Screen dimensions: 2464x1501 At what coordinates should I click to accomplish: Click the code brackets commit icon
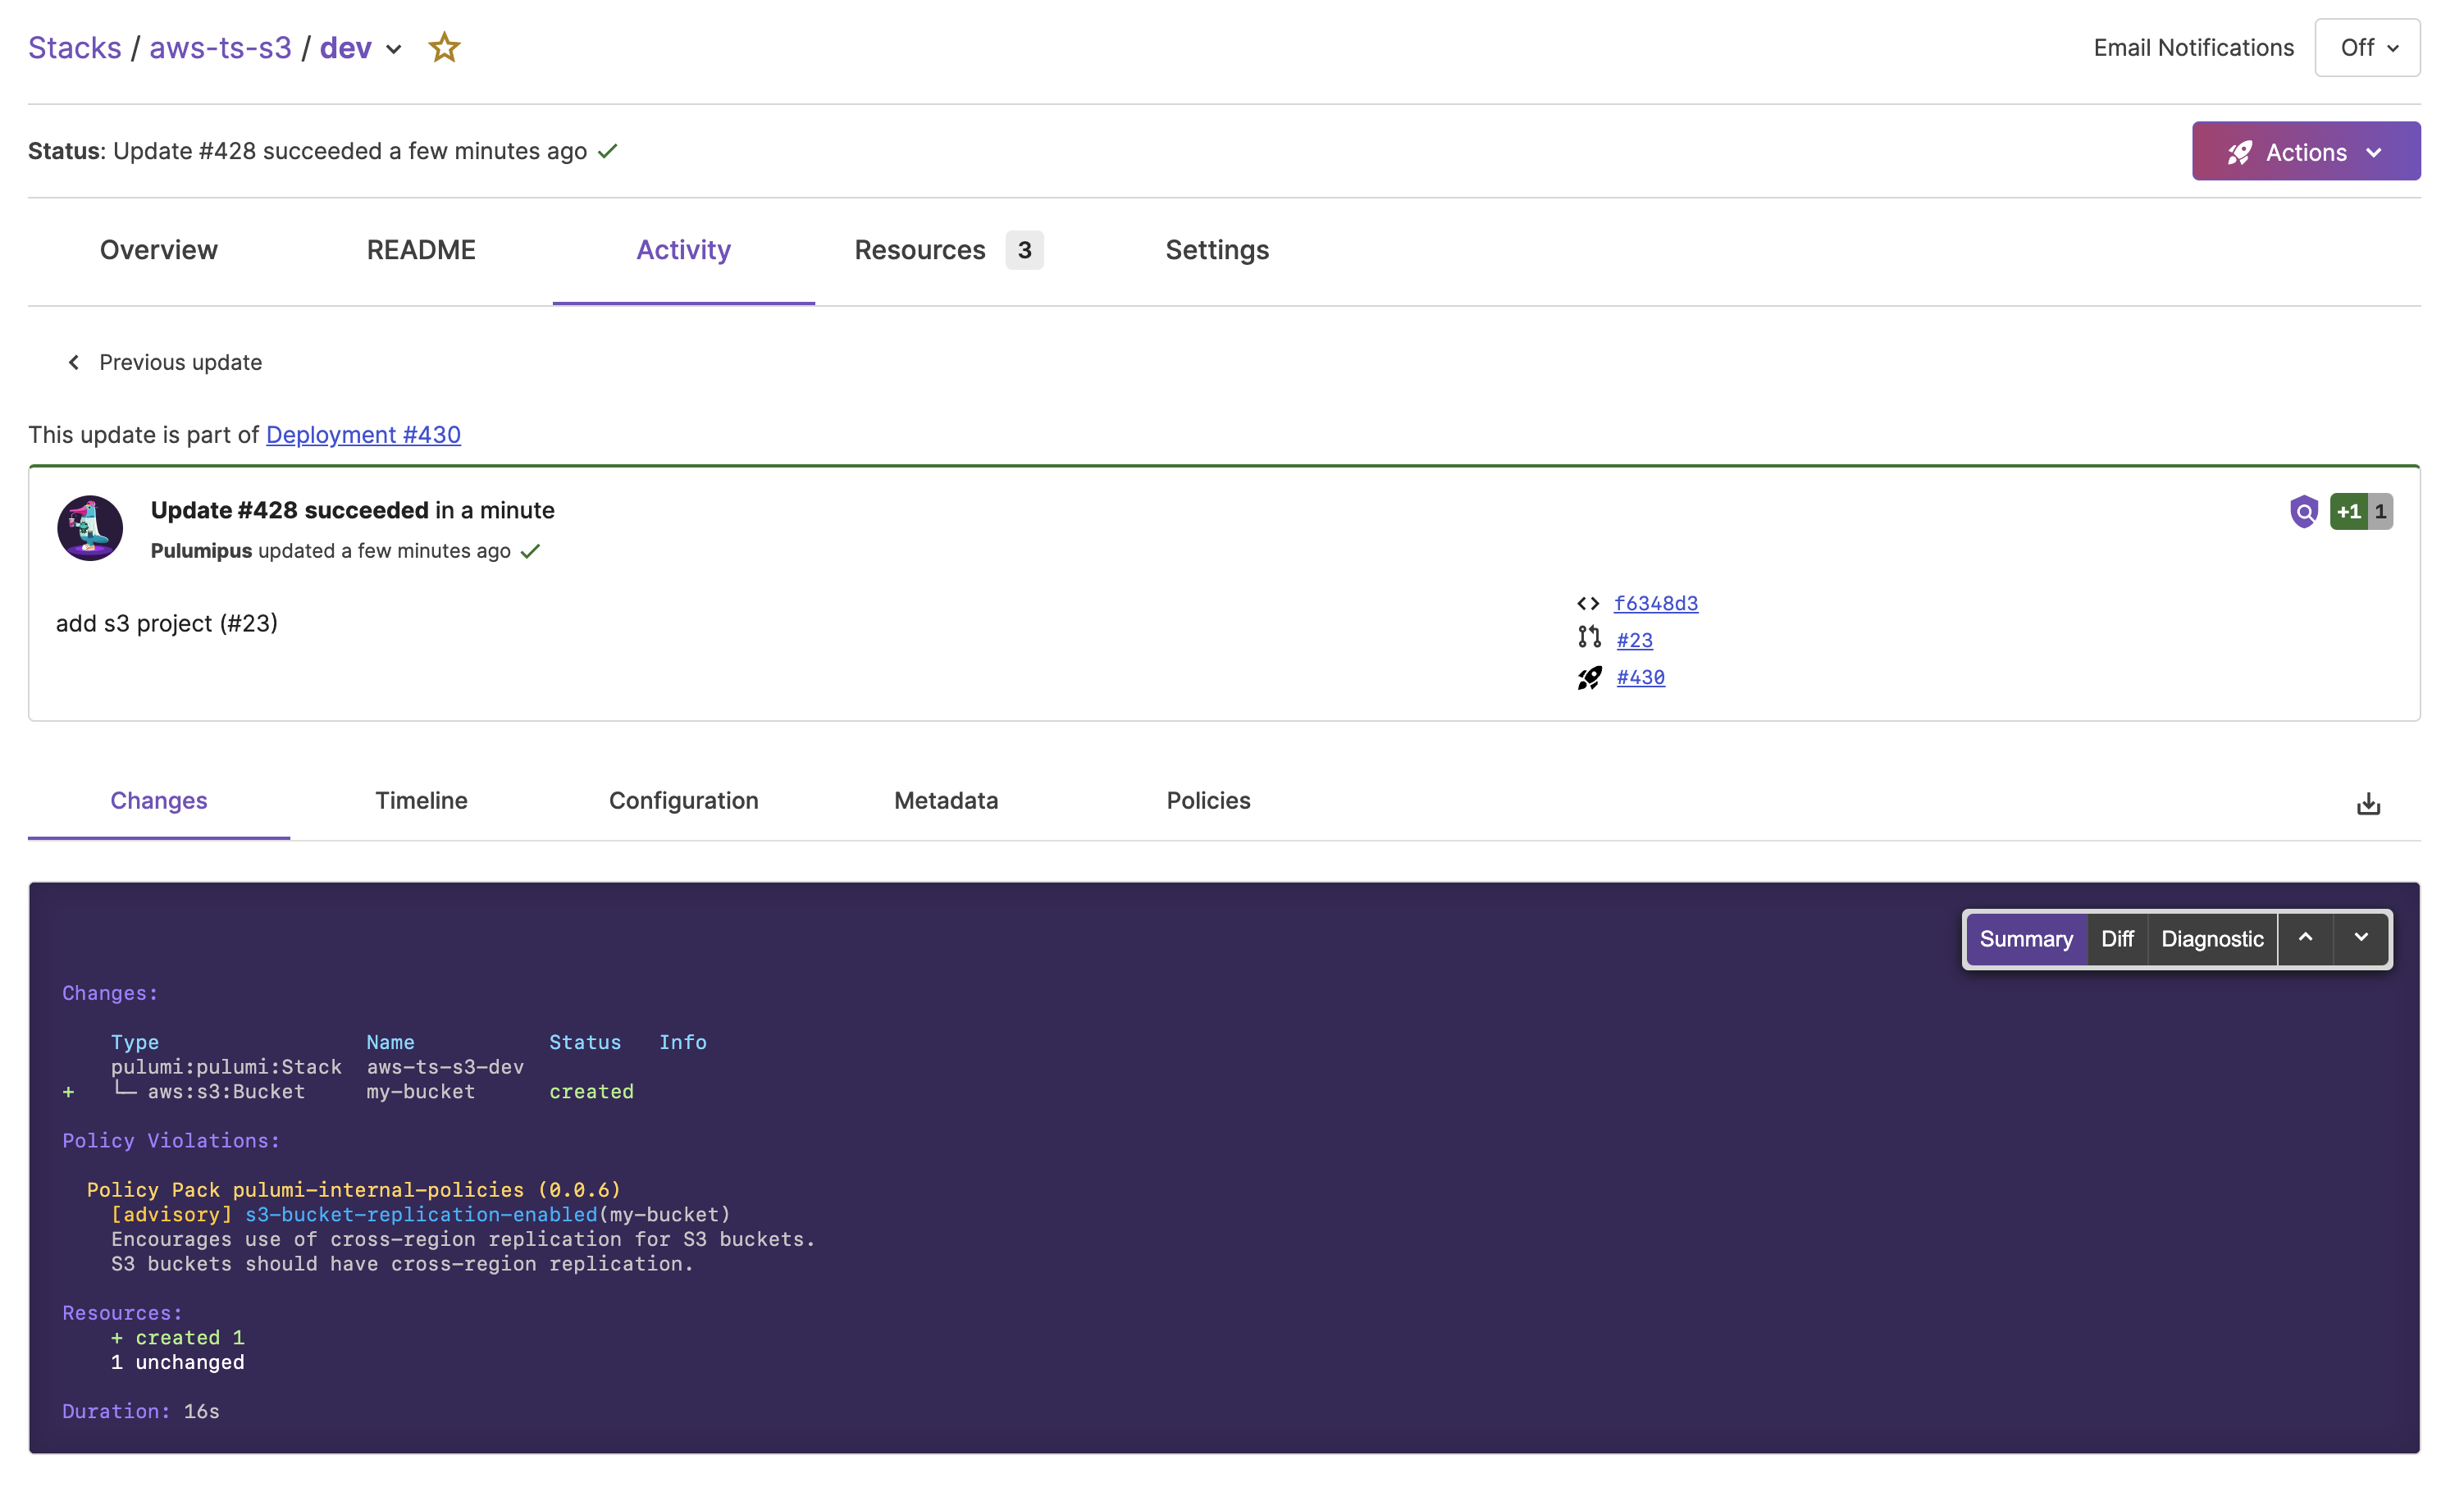pos(1588,603)
